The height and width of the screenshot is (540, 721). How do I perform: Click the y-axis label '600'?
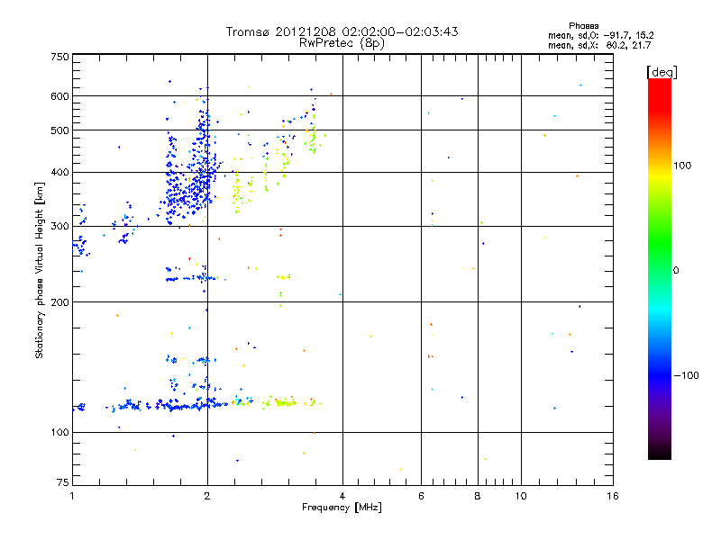point(59,96)
